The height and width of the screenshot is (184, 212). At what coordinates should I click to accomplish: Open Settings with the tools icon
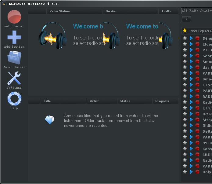click(x=14, y=78)
